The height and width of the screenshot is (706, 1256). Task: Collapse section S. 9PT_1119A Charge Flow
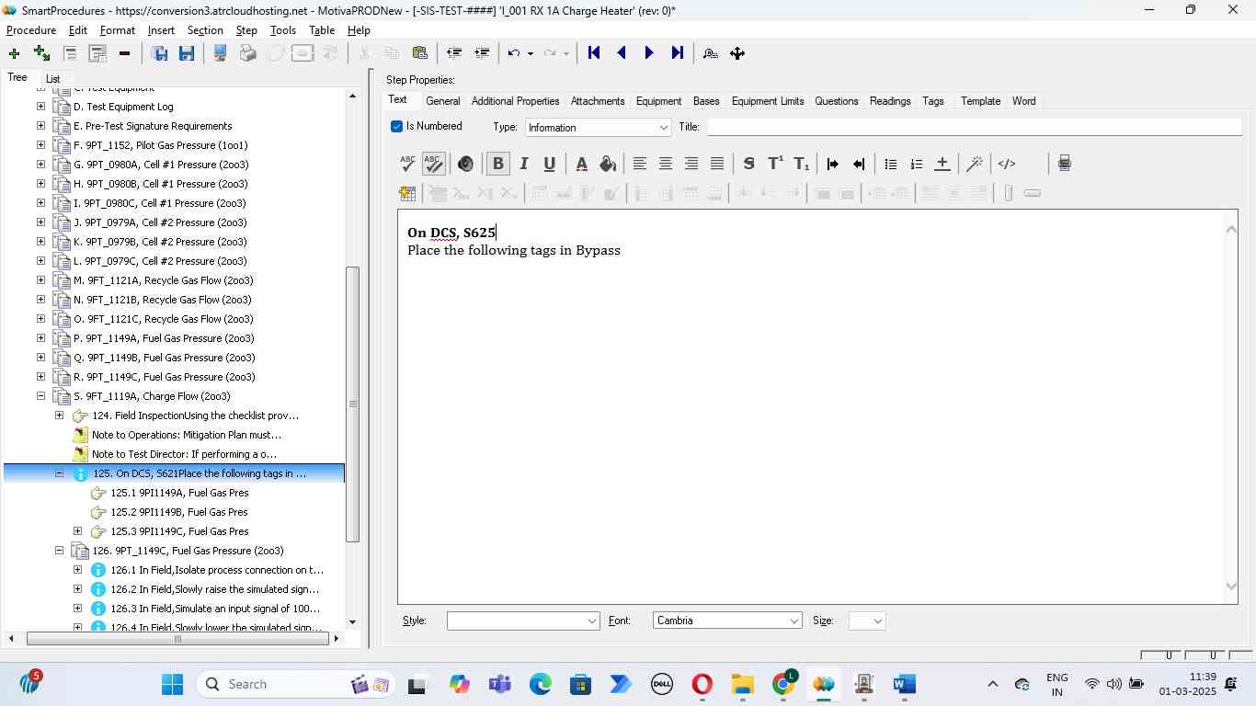40,396
